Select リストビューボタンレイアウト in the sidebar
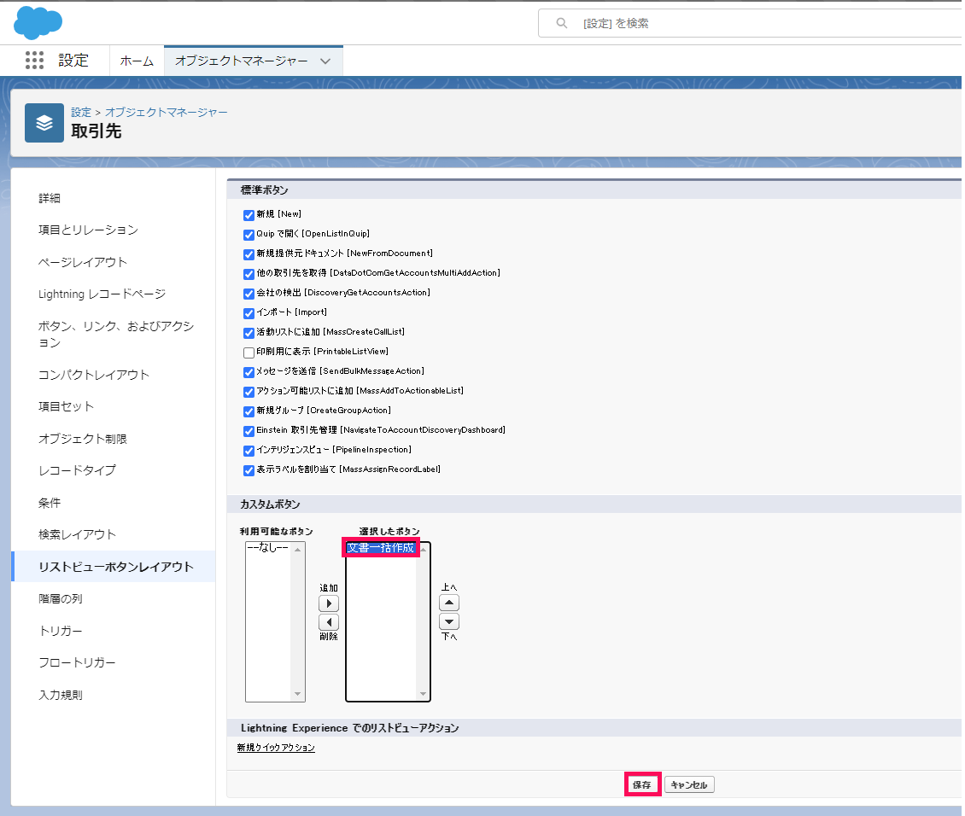The width and height of the screenshot is (965, 816). [x=115, y=567]
